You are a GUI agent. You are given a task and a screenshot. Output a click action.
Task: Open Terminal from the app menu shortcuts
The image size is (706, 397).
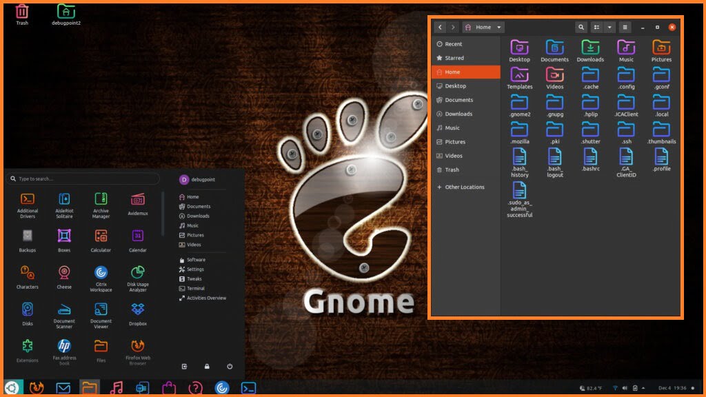click(192, 288)
